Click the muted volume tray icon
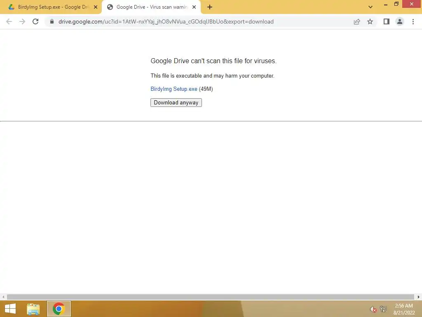This screenshot has width=422, height=317. (x=373, y=309)
